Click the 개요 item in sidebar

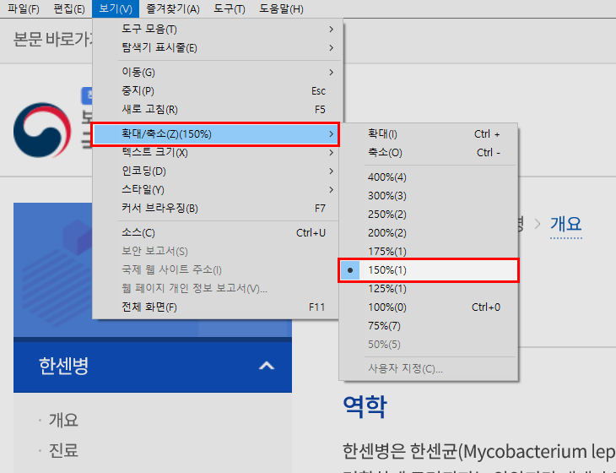tap(64, 420)
